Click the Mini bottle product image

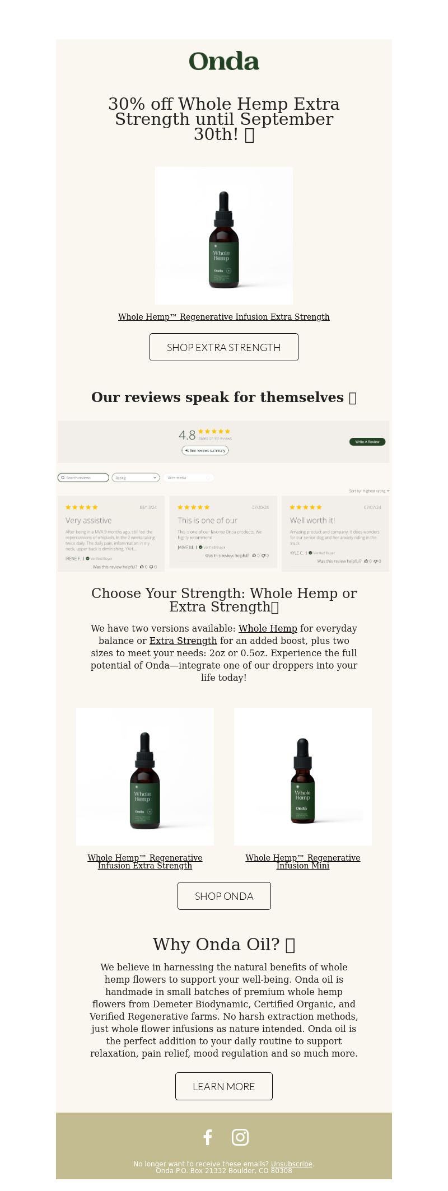click(x=303, y=777)
